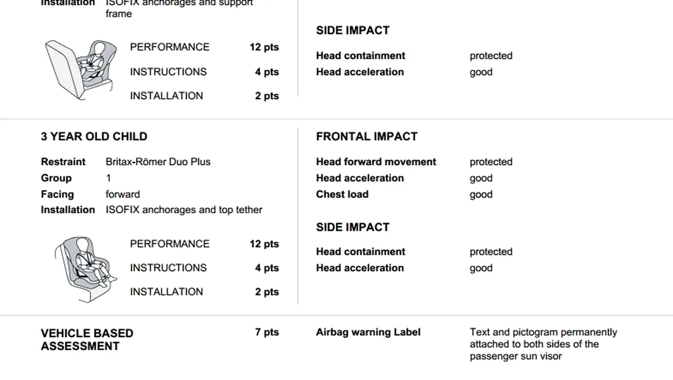Image resolution: width=673 pixels, height=380 pixels.
Task: Click the rear-facing infant seat illustration
Action: click(80, 69)
